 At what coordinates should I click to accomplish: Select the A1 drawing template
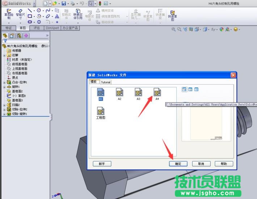point(101,94)
